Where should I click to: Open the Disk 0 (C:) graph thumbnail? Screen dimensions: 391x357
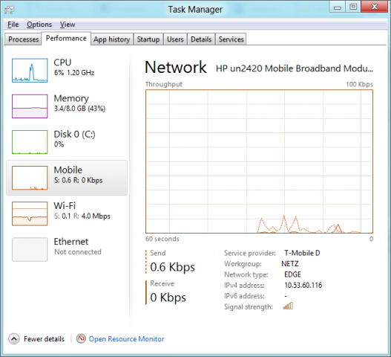pyautogui.click(x=30, y=142)
